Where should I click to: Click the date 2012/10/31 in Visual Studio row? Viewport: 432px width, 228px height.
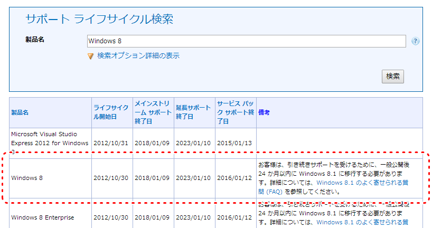coord(111,143)
